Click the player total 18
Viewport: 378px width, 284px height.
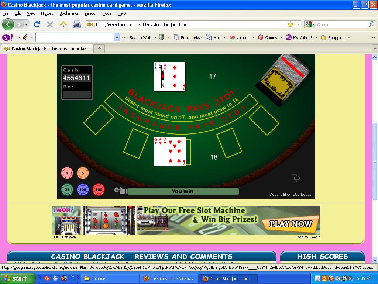[x=214, y=157]
